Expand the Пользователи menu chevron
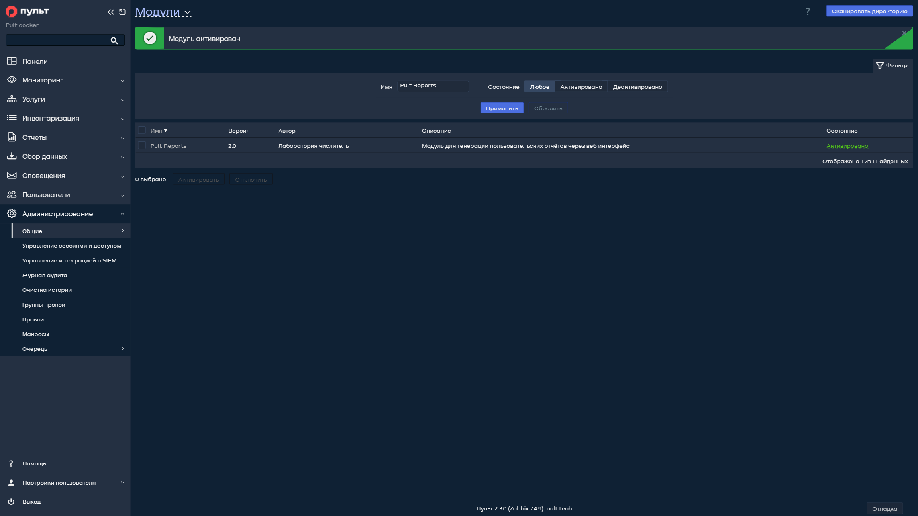918x516 pixels. click(122, 195)
